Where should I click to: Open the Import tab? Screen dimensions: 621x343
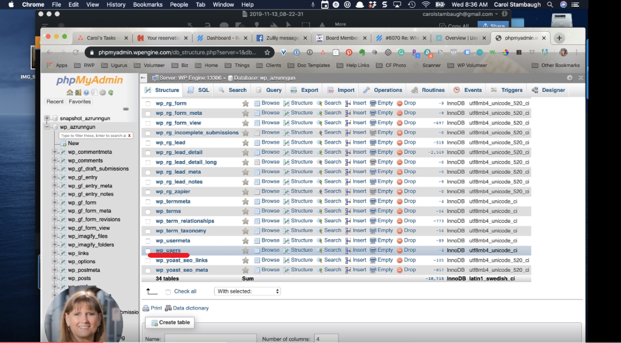pyautogui.click(x=341, y=90)
